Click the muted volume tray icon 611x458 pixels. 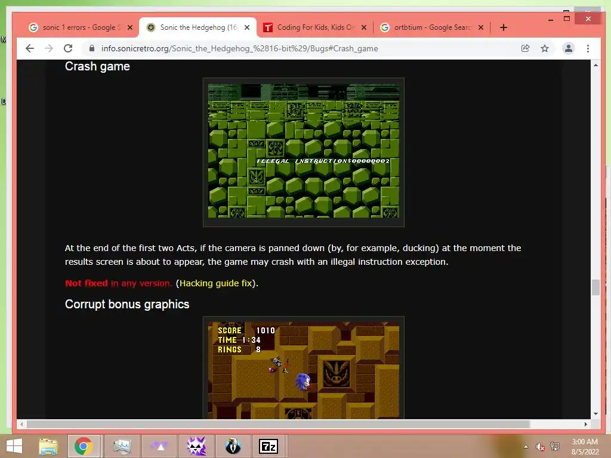click(540, 447)
